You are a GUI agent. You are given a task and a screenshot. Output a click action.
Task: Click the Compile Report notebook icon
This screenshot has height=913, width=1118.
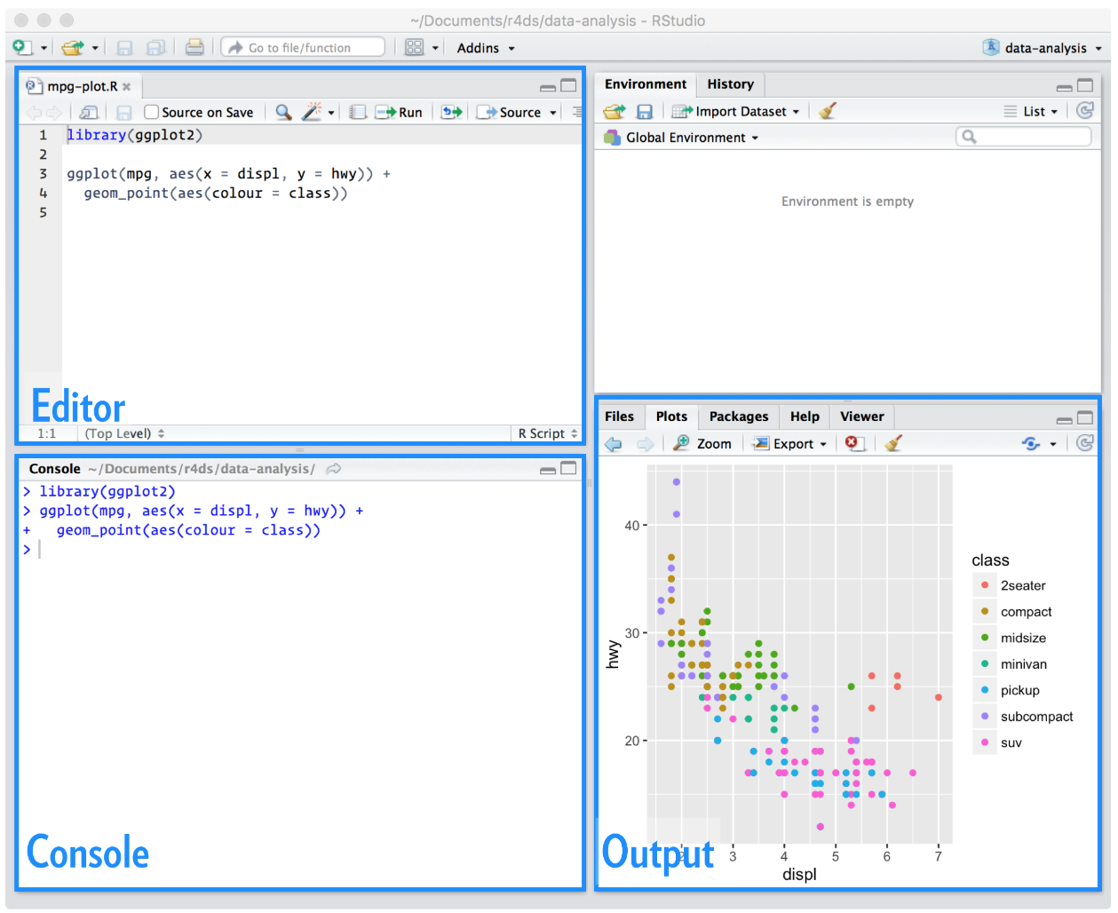(358, 112)
